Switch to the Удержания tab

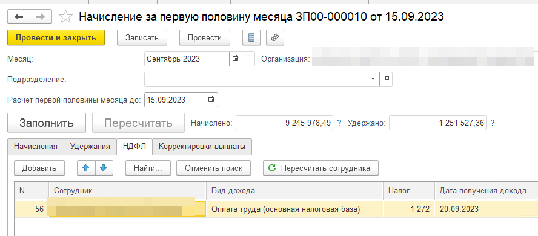click(x=90, y=147)
